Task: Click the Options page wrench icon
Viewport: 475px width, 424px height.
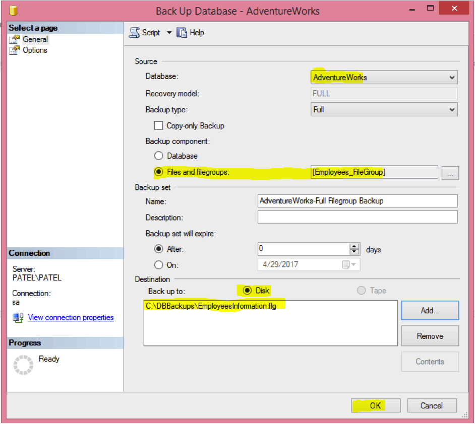Action: 15,50
